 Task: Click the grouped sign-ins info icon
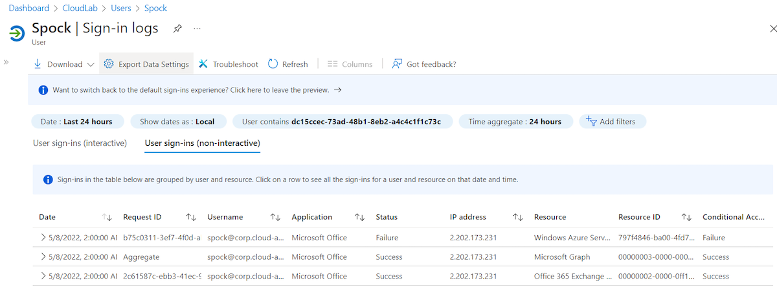click(48, 179)
